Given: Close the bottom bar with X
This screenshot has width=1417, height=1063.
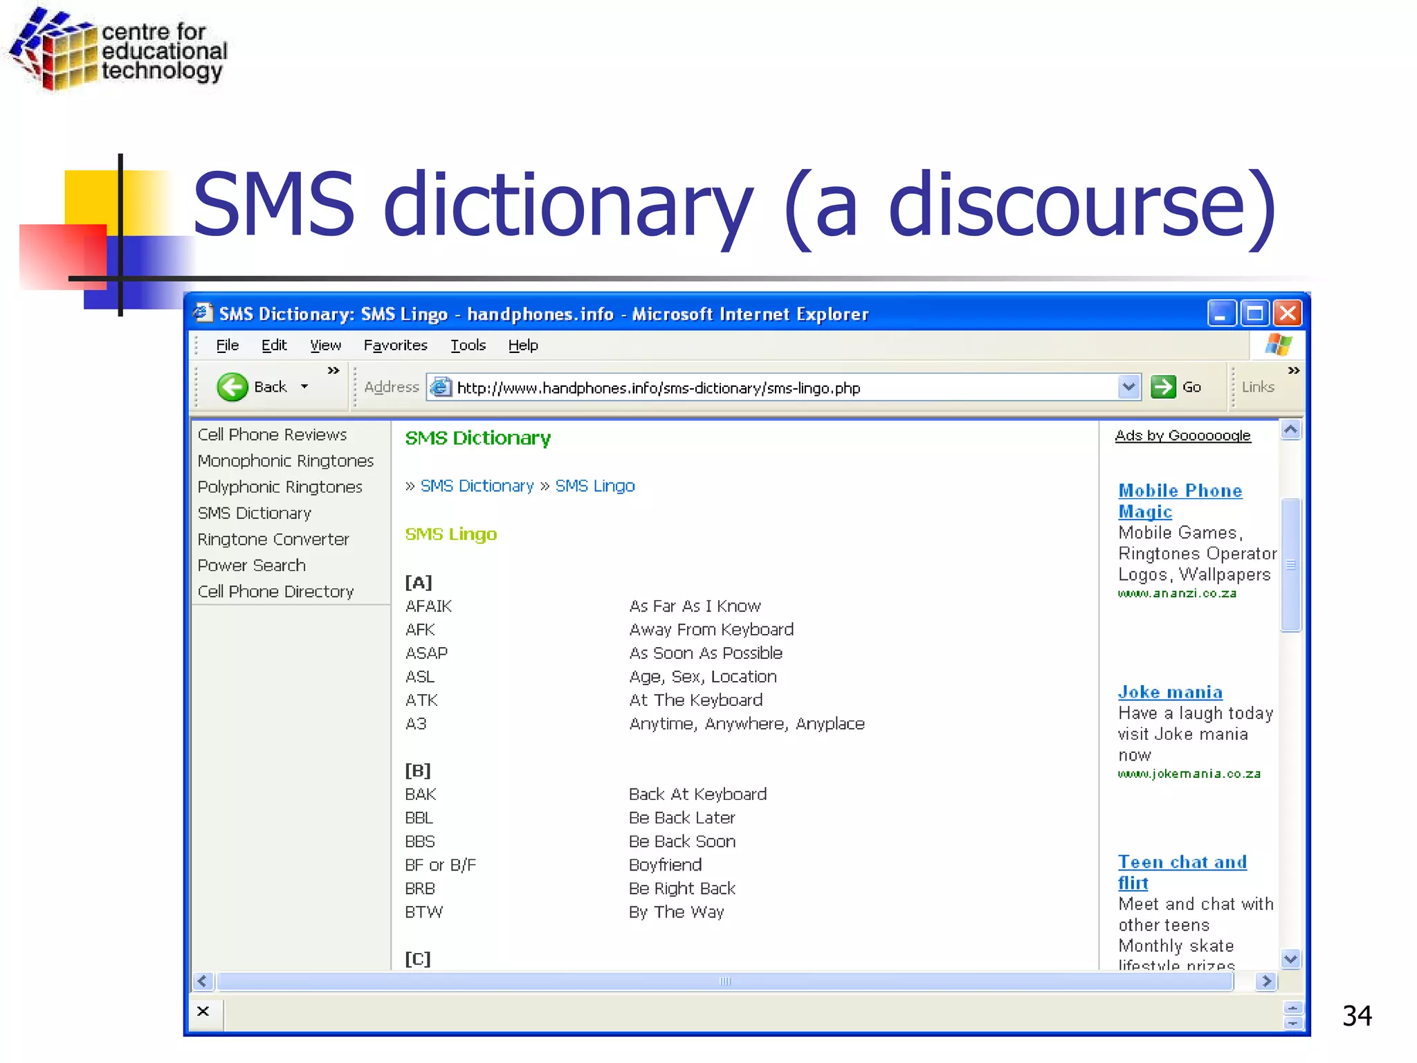Looking at the screenshot, I should tap(203, 1011).
